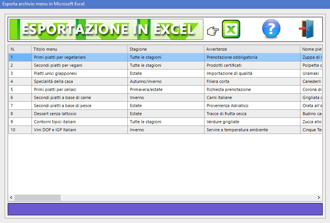Click the pointing hand icon
This screenshot has height=223, width=330.
pos(213,31)
